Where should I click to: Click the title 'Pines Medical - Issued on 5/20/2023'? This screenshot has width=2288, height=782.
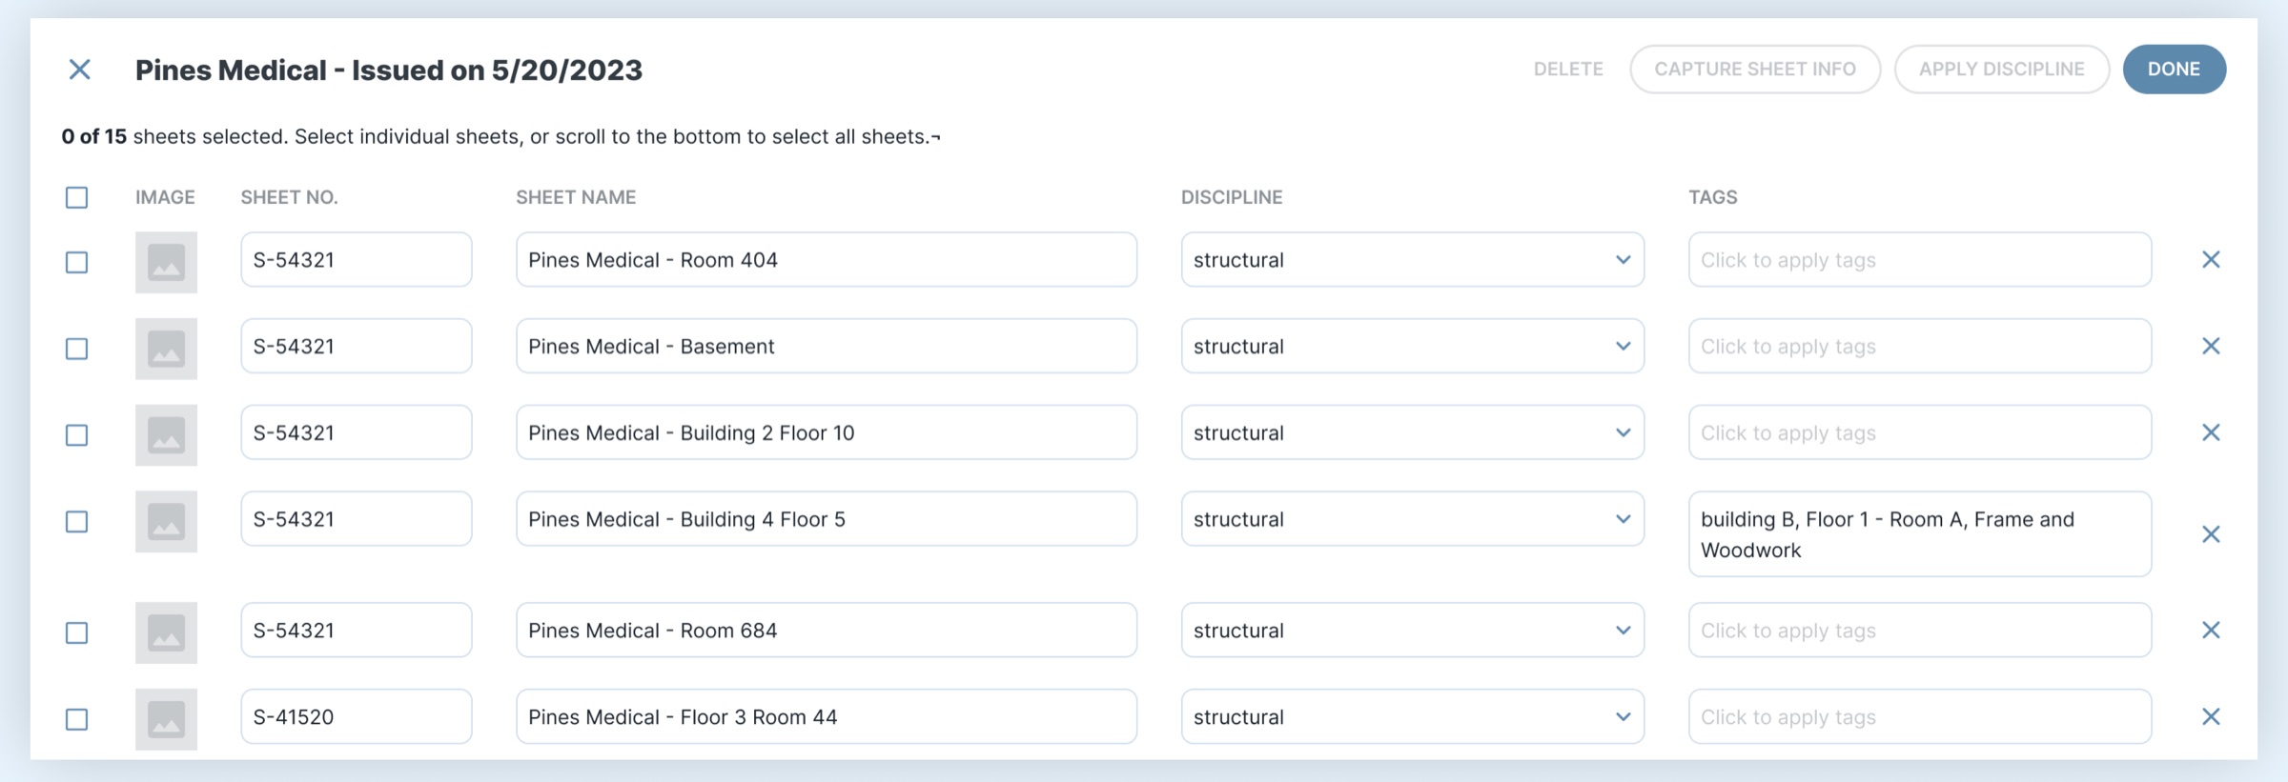(x=389, y=70)
